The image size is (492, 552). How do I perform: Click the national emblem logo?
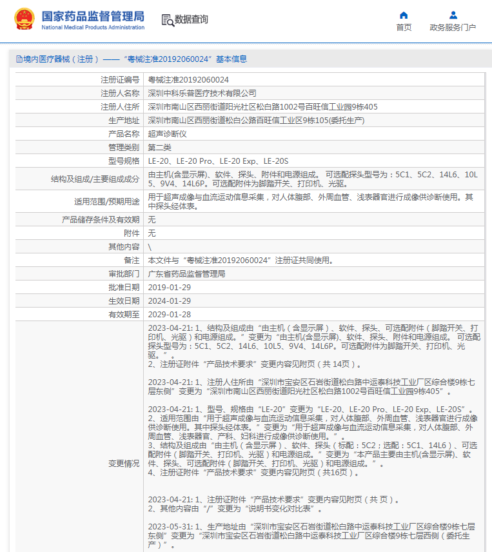pos(25,19)
